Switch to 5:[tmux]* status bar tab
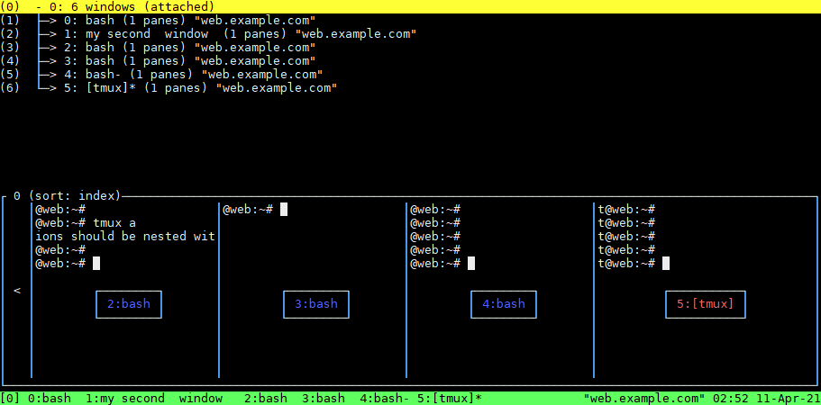Image resolution: width=821 pixels, height=405 pixels. coord(449,398)
